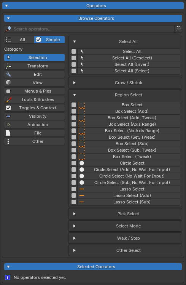
Task: Open the Edit category
Action: [x=35, y=74]
